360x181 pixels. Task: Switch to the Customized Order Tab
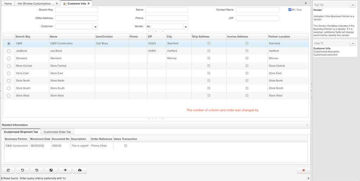click(x=57, y=132)
